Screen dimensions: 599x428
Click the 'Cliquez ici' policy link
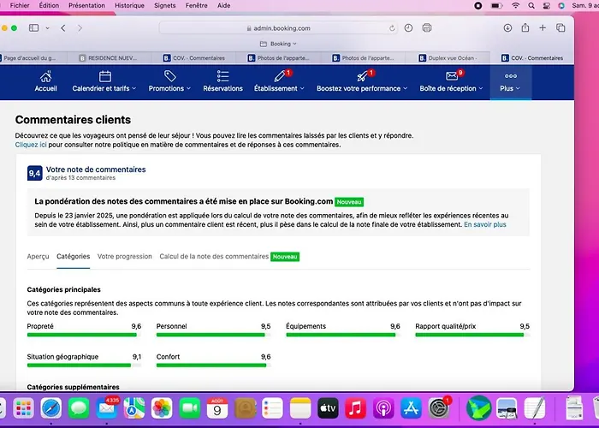[31, 145]
